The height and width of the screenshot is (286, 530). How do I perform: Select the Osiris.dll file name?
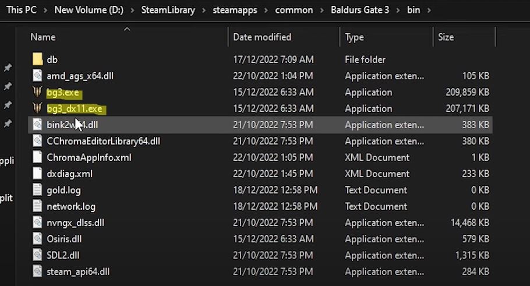tap(64, 239)
